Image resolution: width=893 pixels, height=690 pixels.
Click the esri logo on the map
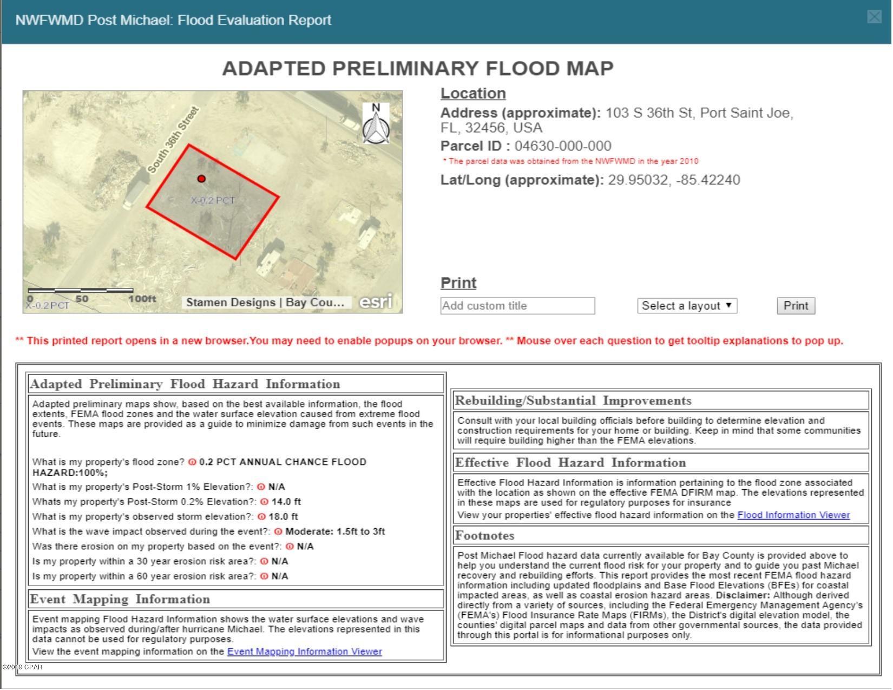click(x=376, y=302)
